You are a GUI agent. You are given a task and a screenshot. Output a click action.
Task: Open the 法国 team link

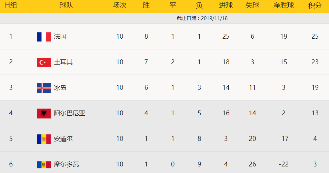pyautogui.click(x=60, y=37)
